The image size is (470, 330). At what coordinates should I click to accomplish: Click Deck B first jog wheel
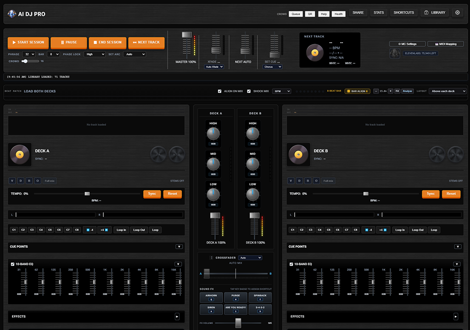click(x=437, y=154)
